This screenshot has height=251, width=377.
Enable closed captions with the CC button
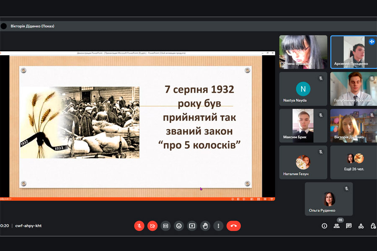tap(165, 226)
